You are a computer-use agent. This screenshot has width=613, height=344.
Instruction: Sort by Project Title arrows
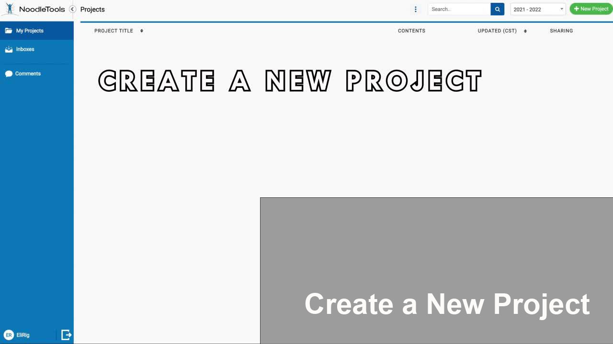[x=142, y=31]
